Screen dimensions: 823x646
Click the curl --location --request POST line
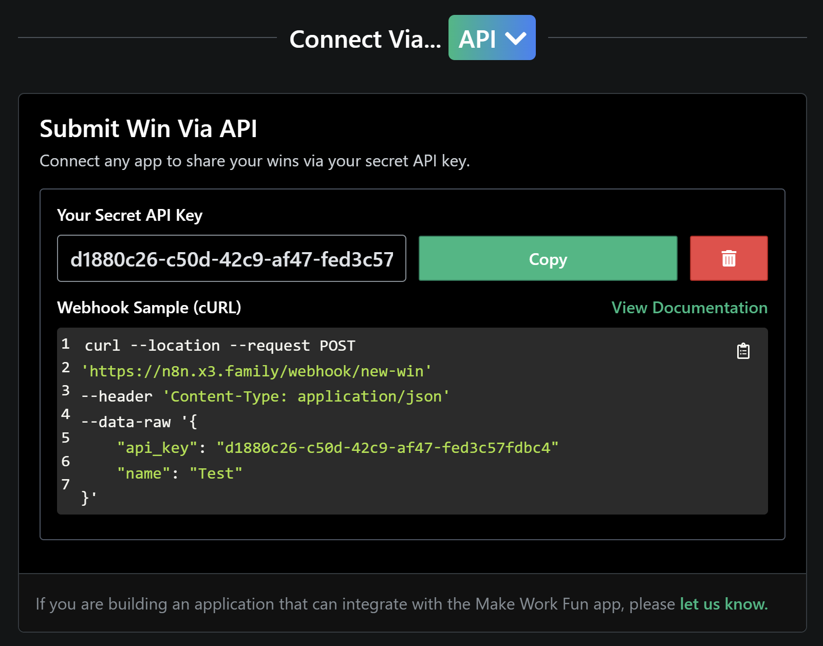pos(220,346)
